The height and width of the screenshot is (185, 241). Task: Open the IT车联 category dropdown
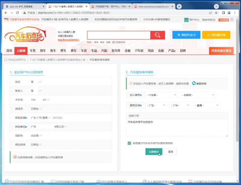161,95
